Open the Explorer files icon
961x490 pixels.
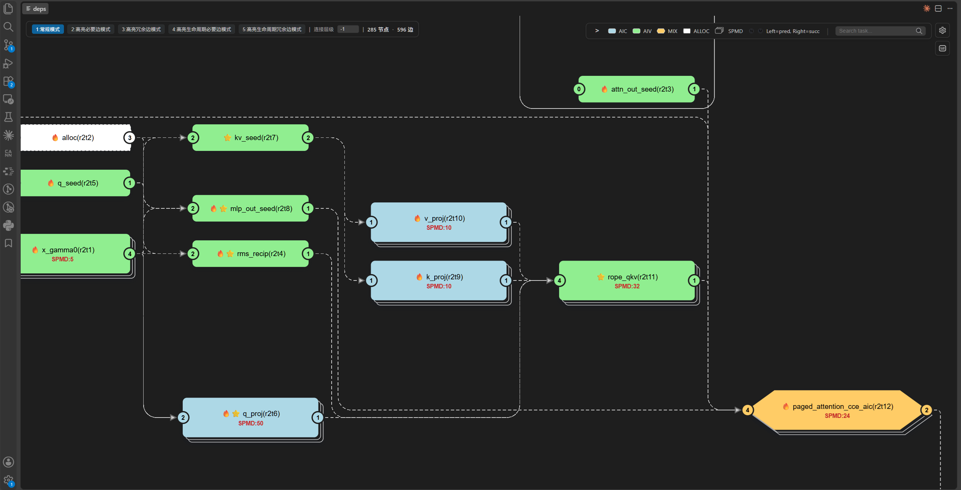coord(8,9)
